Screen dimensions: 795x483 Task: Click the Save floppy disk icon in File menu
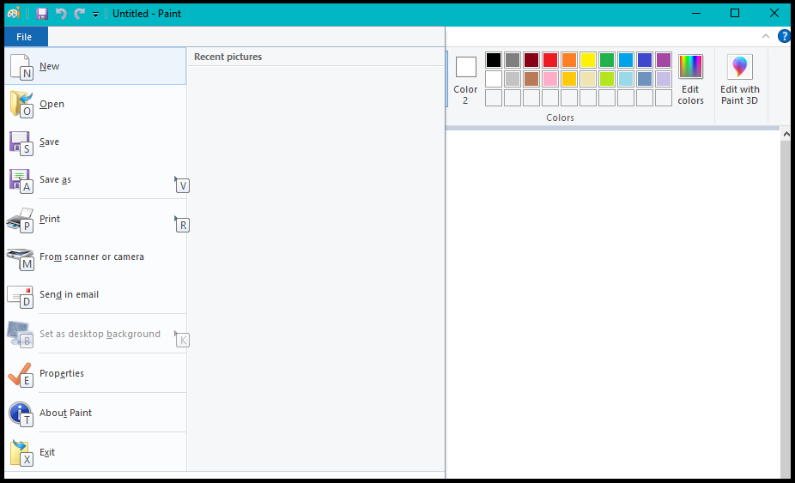tap(21, 142)
